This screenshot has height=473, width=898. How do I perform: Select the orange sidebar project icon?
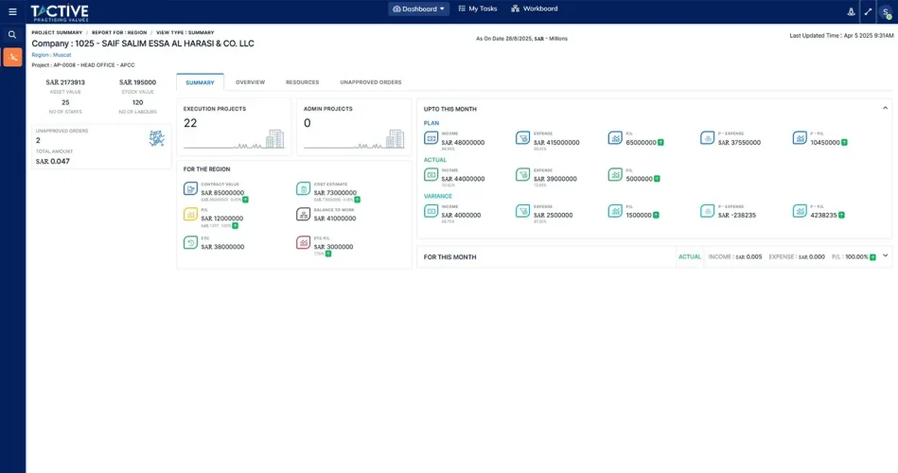pos(12,58)
